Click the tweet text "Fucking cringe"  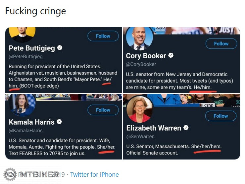pos(35,11)
